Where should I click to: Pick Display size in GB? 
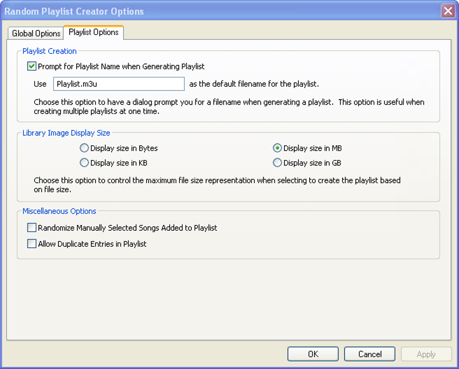(x=277, y=163)
